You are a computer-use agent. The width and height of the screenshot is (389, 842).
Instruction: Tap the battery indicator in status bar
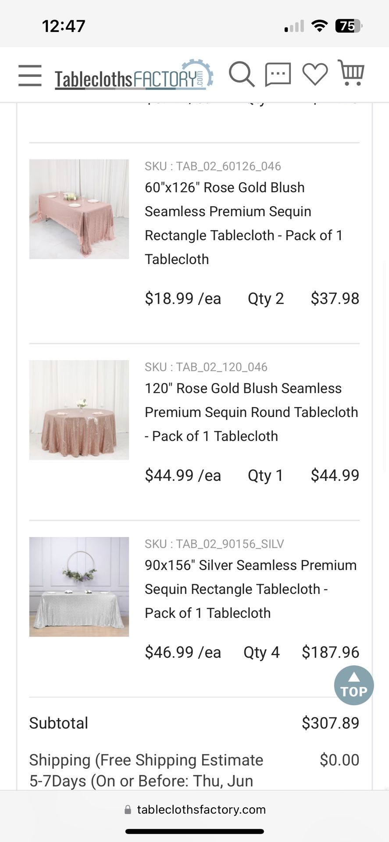[348, 26]
